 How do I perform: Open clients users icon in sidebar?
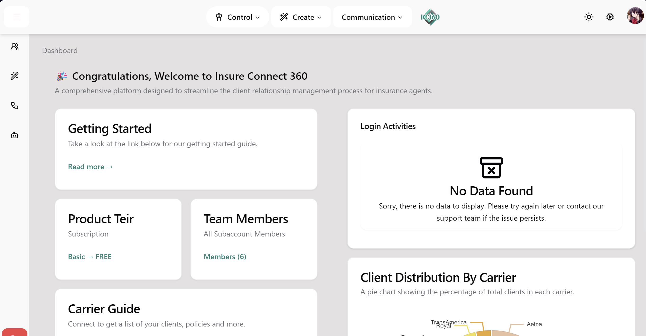click(15, 47)
